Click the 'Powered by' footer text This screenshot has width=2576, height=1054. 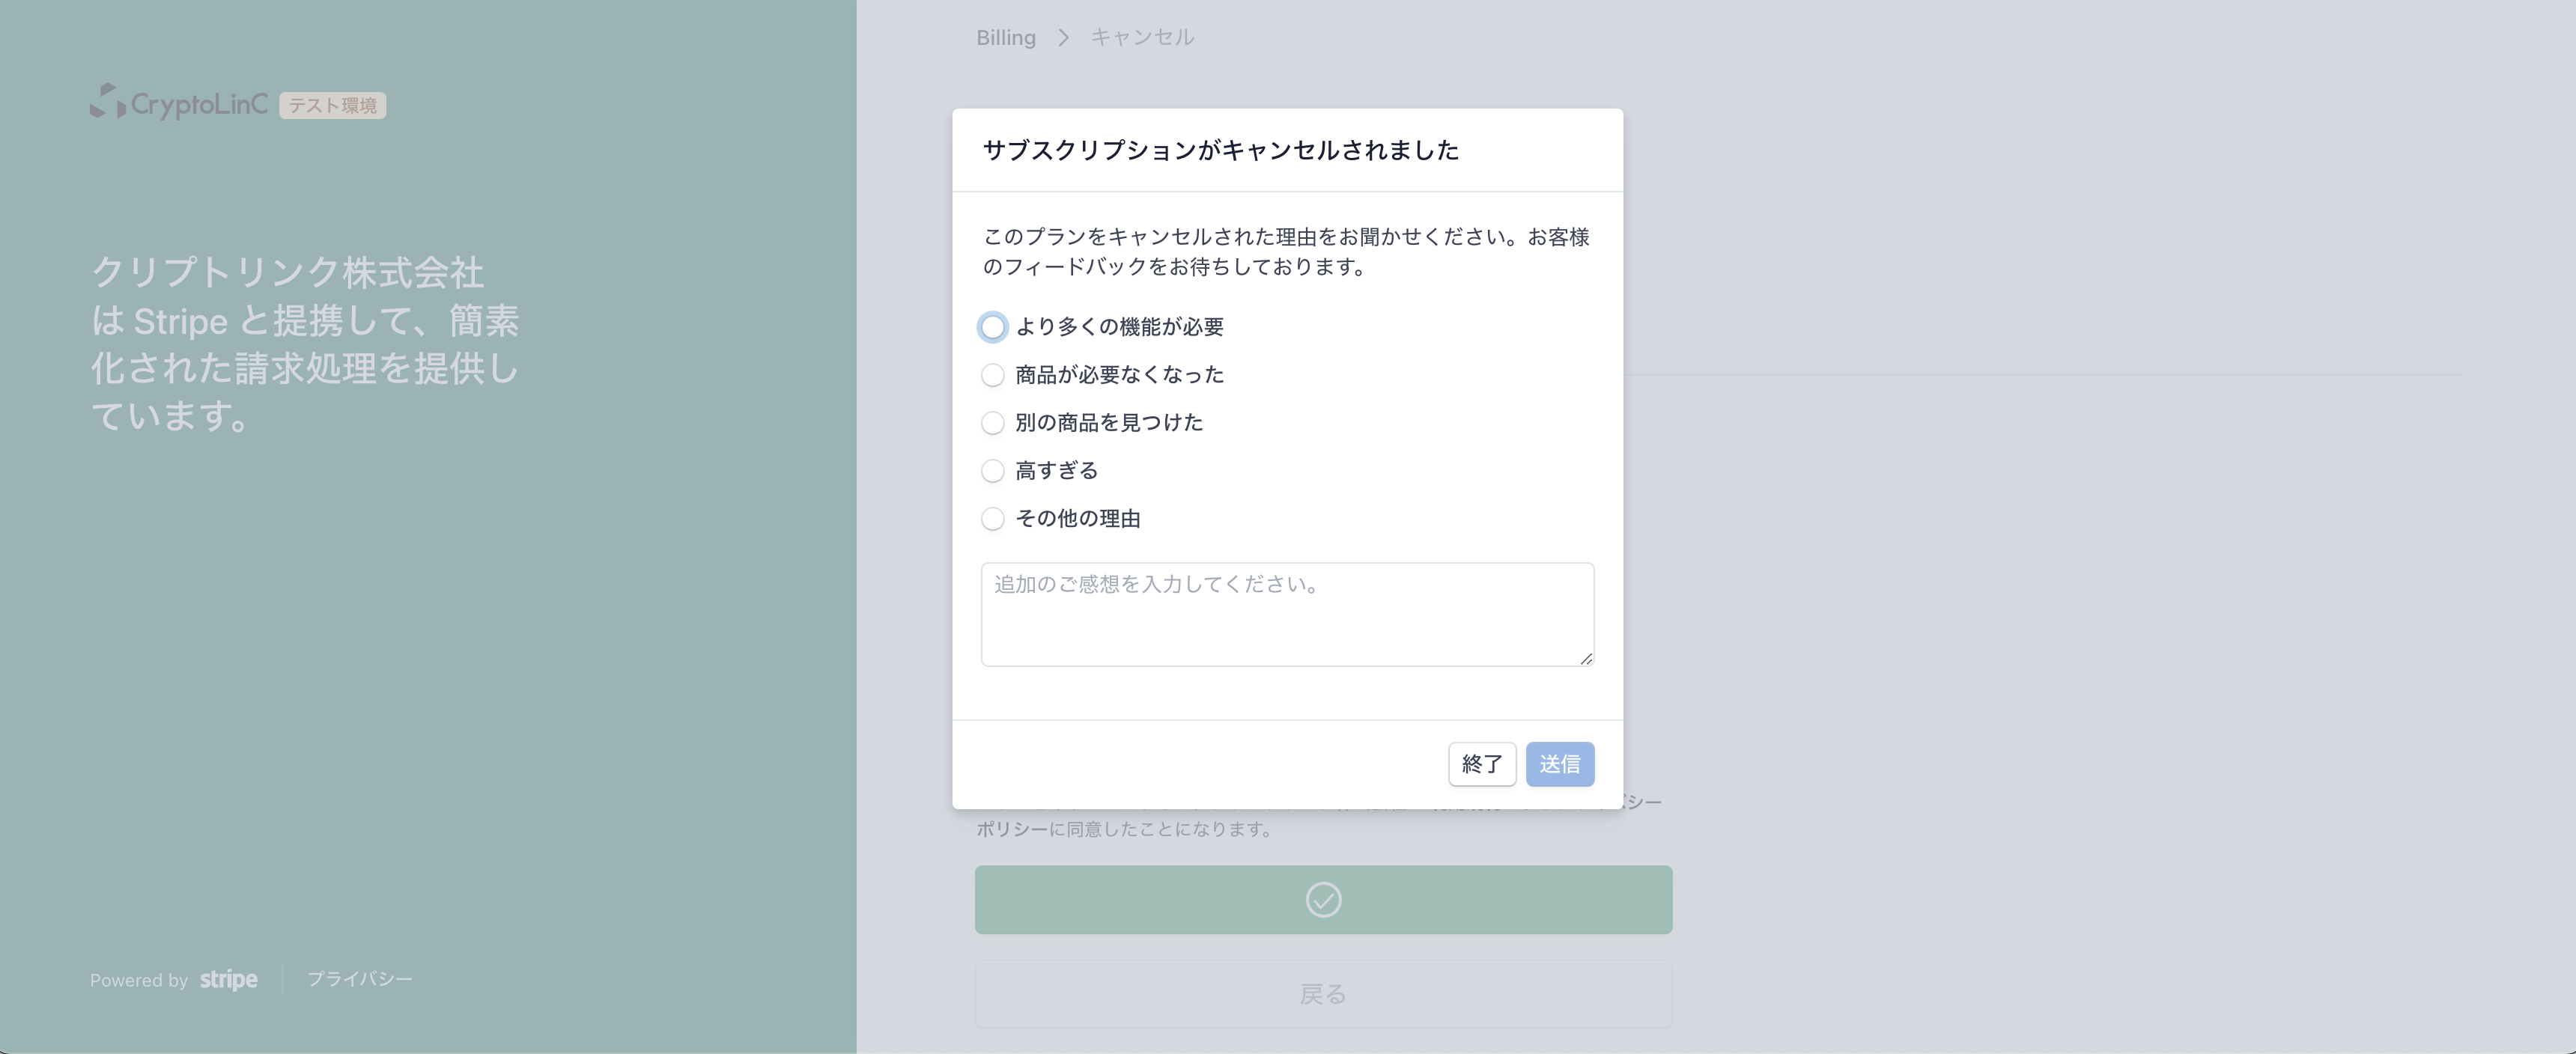pos(139,980)
